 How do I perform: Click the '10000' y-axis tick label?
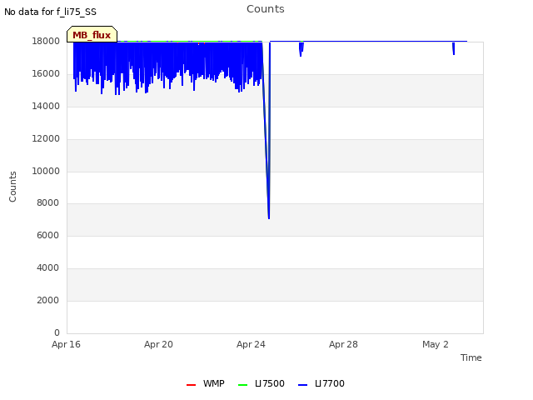tap(46, 171)
